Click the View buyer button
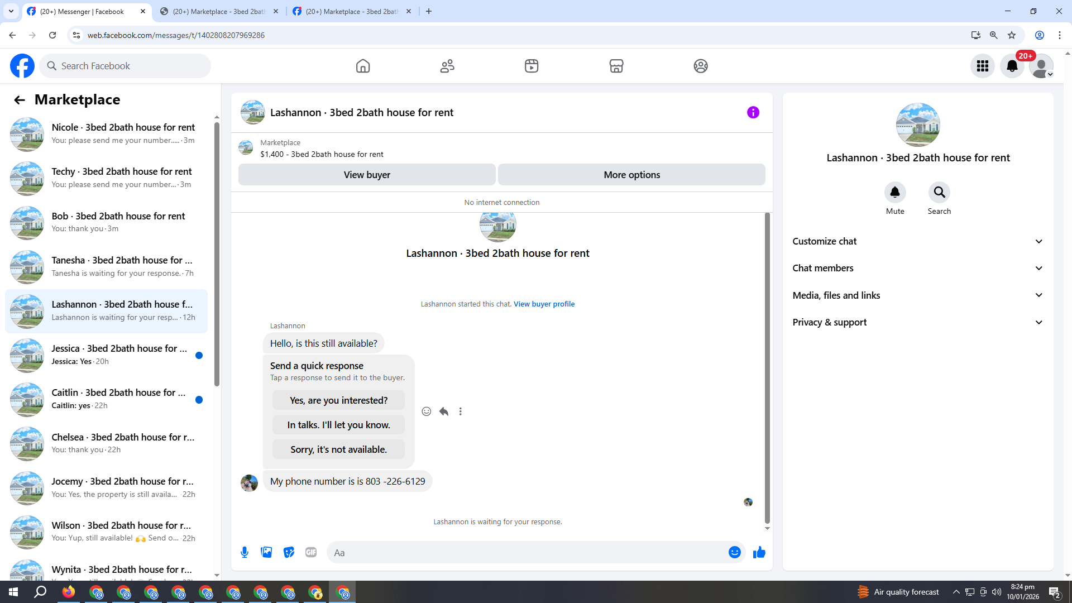This screenshot has height=603, width=1072. pyautogui.click(x=367, y=175)
